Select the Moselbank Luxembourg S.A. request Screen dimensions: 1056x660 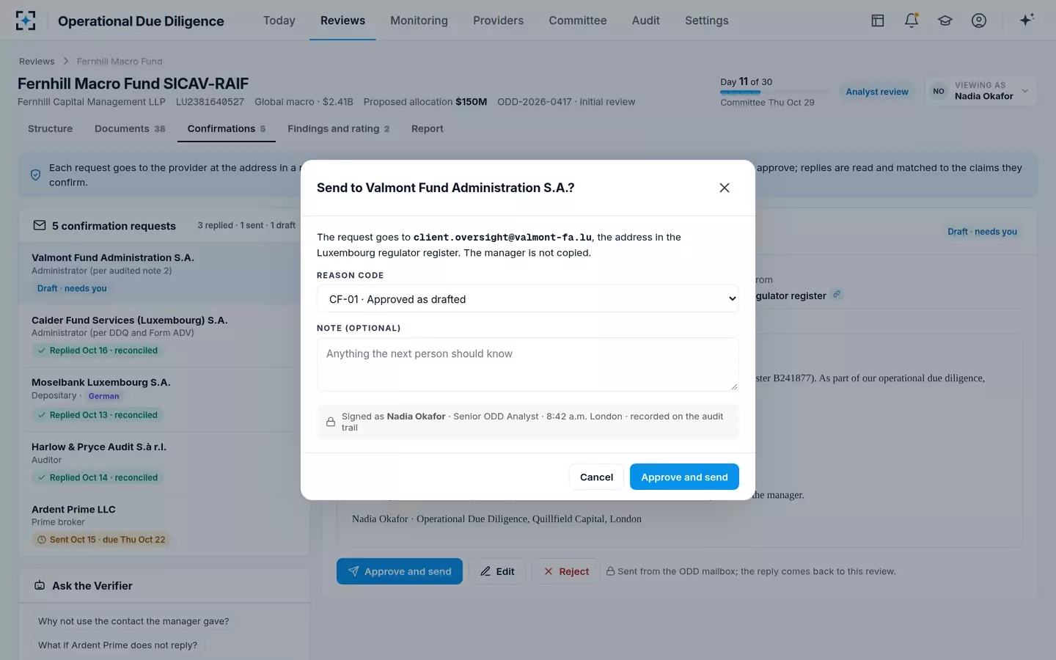[164, 398]
